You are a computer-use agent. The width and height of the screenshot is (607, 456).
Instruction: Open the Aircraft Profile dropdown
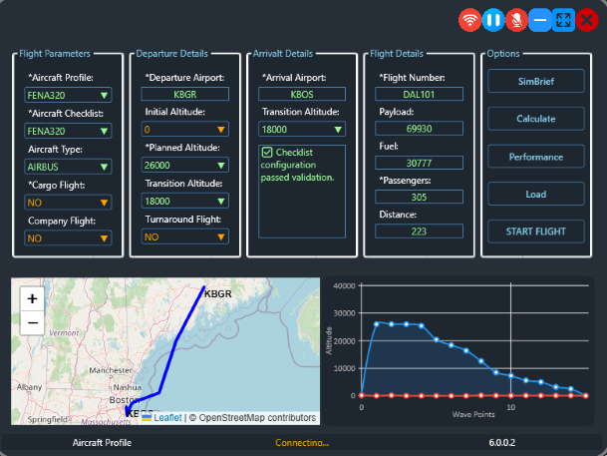68,95
